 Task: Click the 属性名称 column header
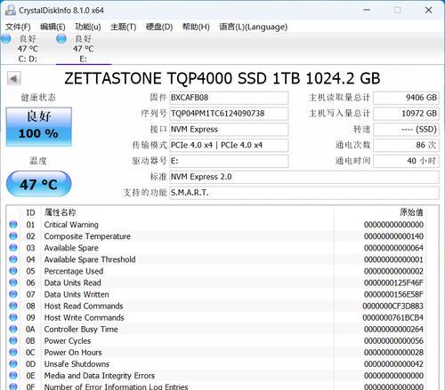pos(61,212)
